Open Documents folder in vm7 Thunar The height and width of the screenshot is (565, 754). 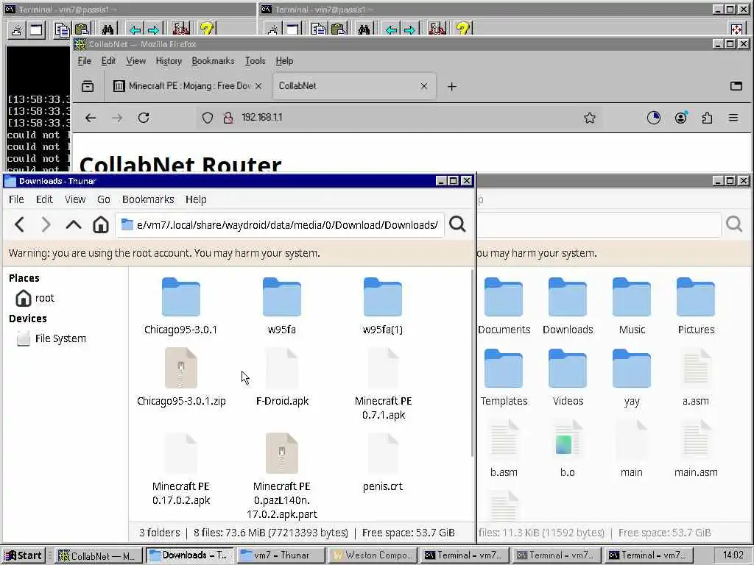pos(504,305)
